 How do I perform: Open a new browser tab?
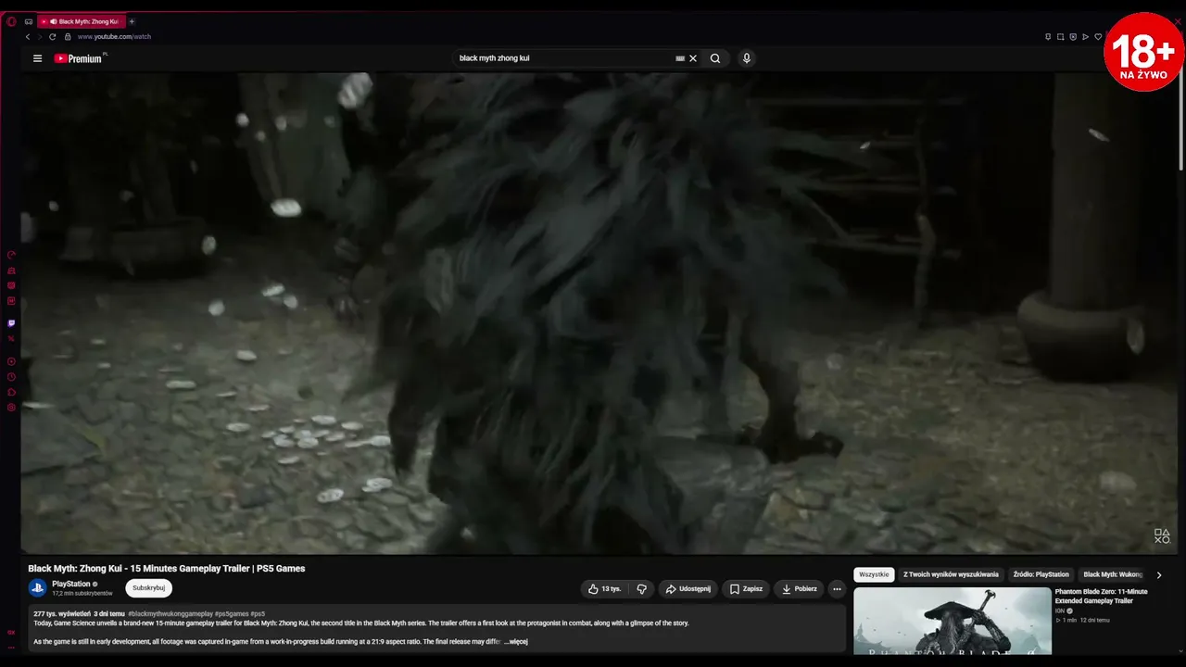(132, 21)
